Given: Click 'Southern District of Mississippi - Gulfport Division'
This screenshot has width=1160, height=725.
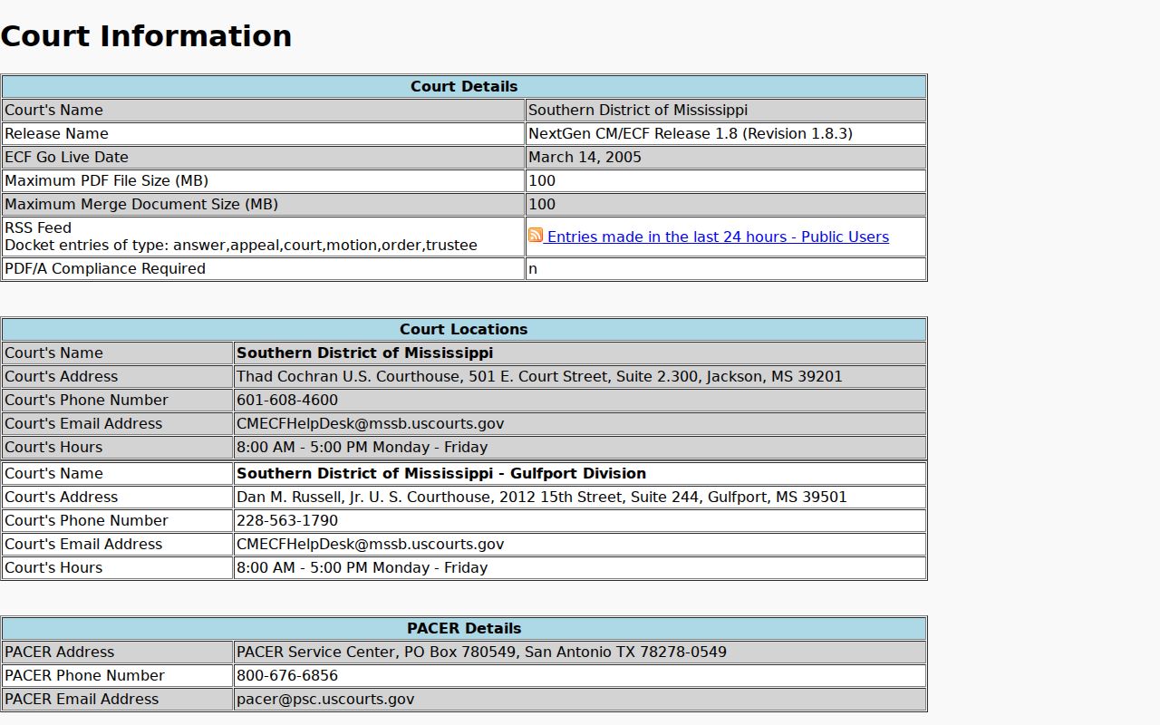Looking at the screenshot, I should pos(441,473).
